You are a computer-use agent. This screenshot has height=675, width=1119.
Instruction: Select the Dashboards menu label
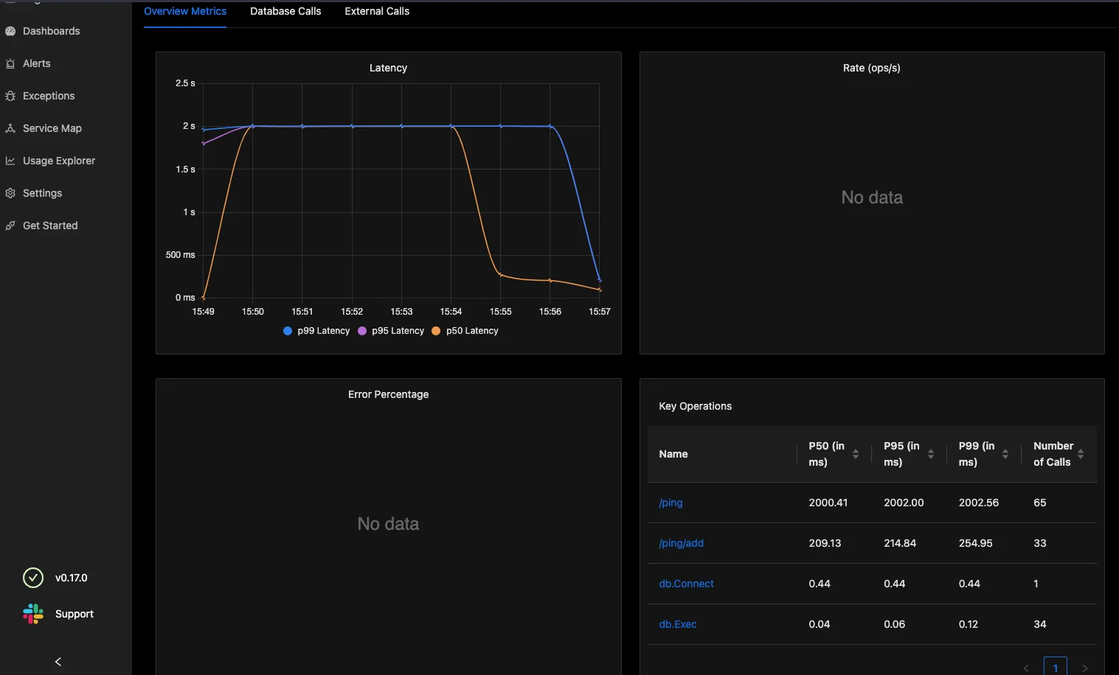click(x=51, y=31)
